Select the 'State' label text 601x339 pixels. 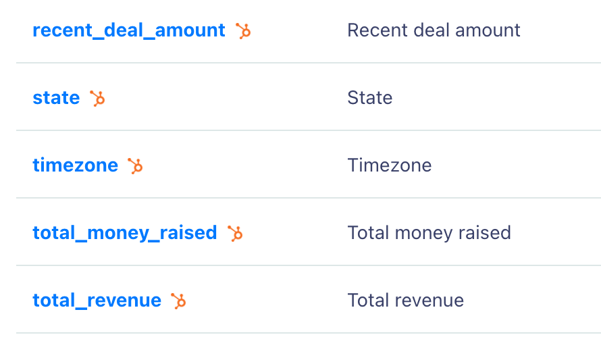pos(370,98)
